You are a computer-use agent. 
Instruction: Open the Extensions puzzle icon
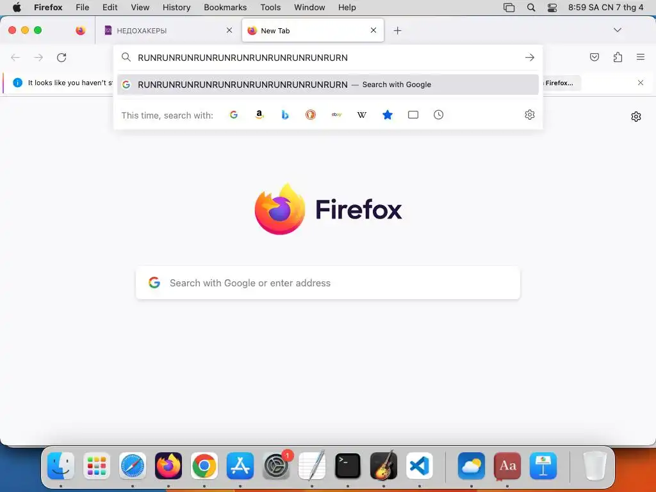[x=618, y=57]
